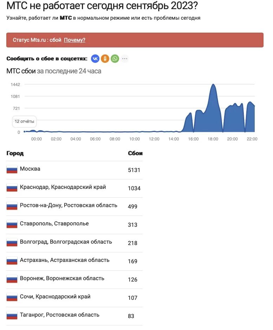Click the flag icon beside Ставрополь row
273x330 pixels.
coord(12,224)
